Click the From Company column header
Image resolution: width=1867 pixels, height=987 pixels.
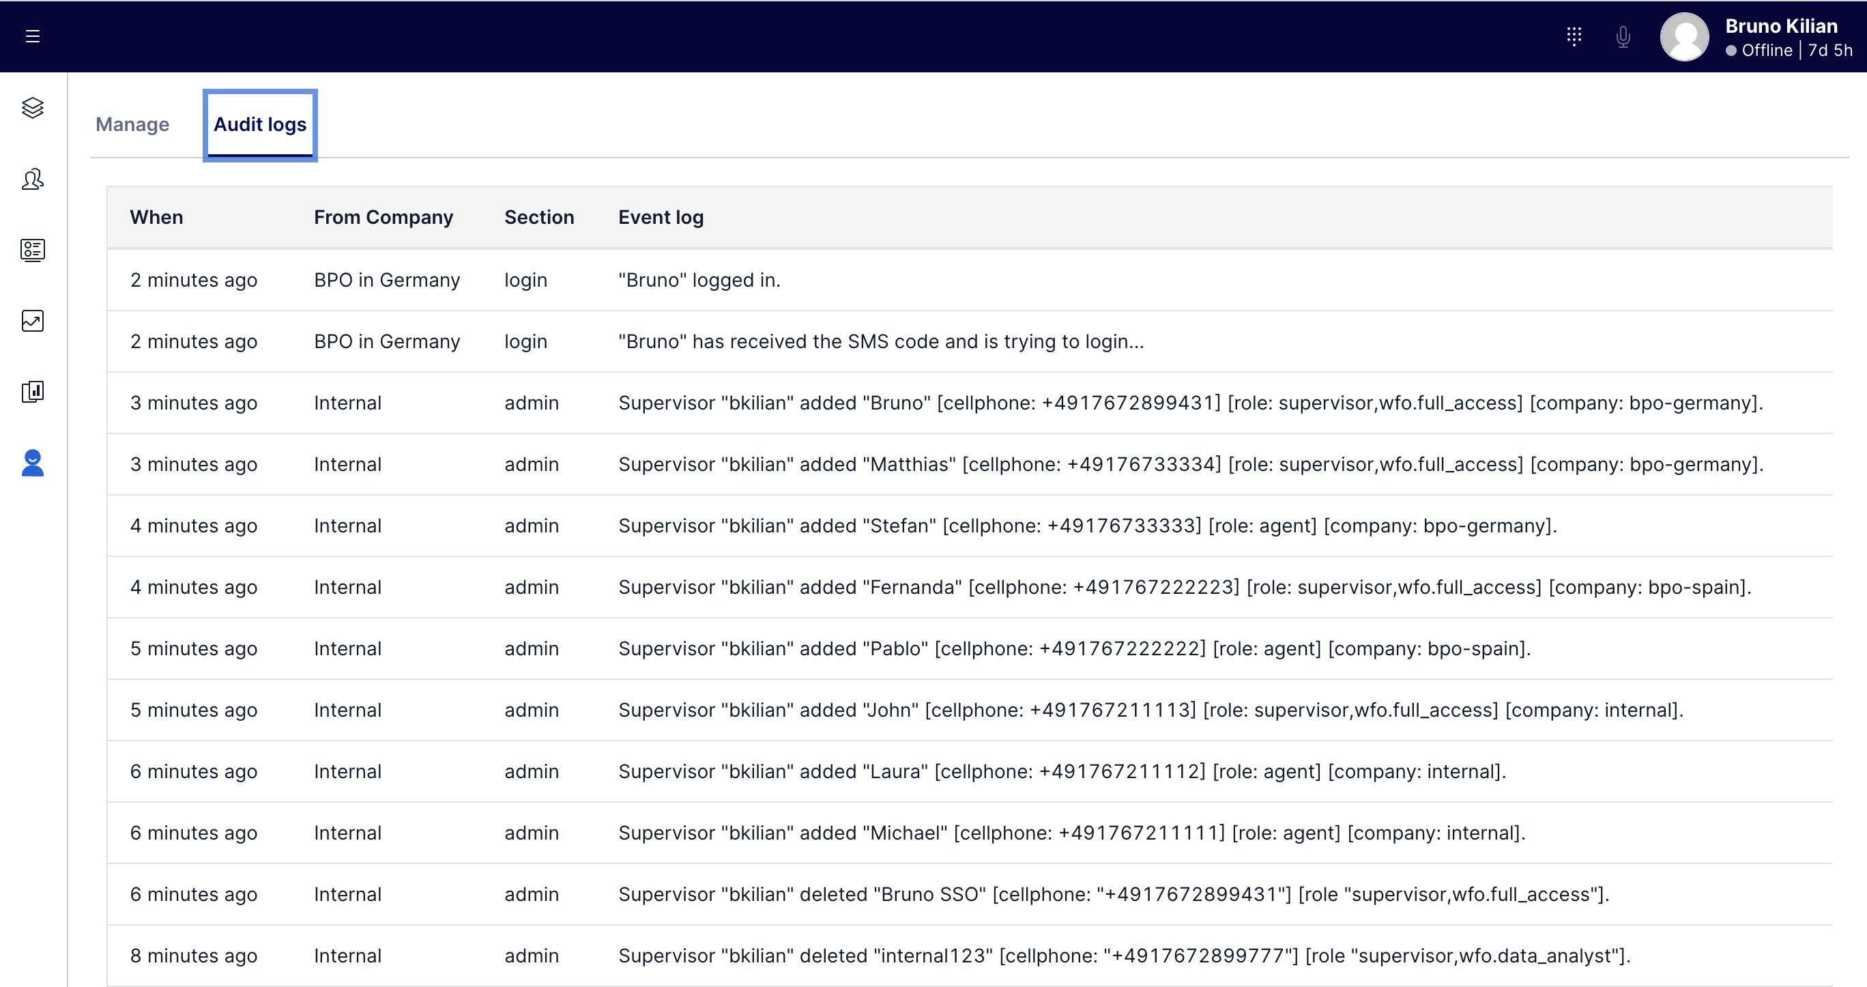tap(383, 218)
